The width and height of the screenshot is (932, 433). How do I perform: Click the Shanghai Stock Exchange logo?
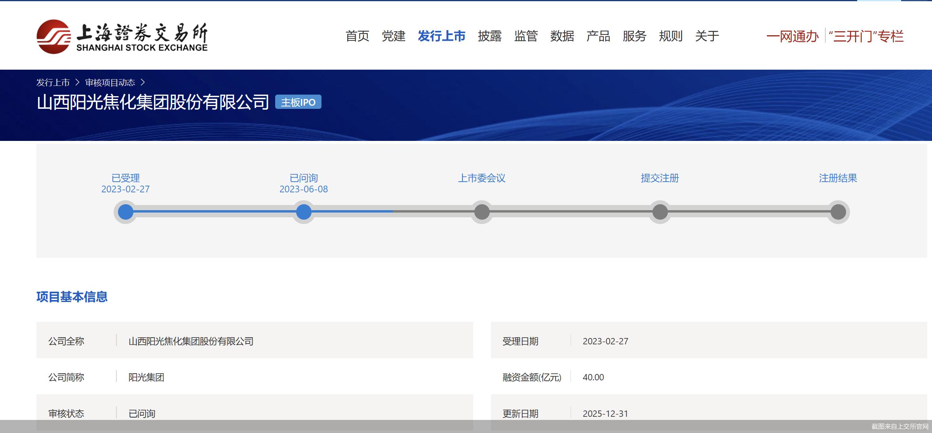[122, 36]
